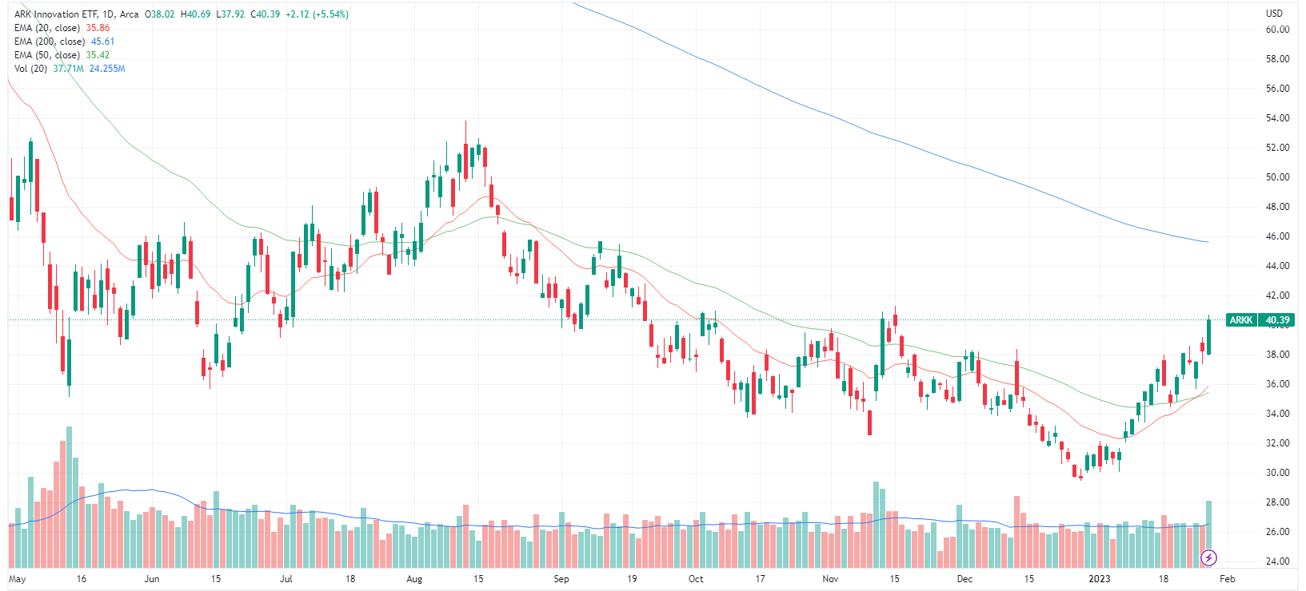Viewport: 1306px width, 591px height.
Task: Select the Vol (20) indicator legend
Action: (x=31, y=69)
